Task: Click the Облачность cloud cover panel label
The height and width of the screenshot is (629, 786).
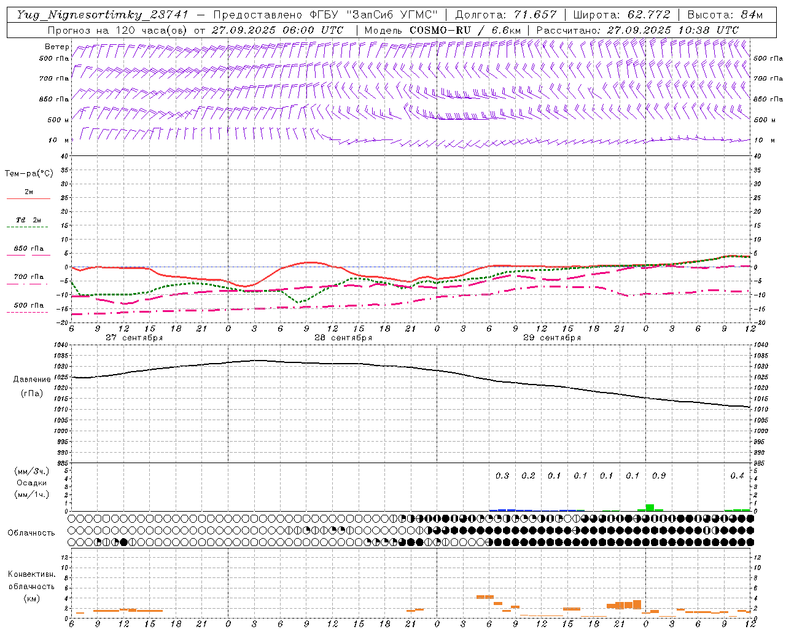Action: [31, 533]
